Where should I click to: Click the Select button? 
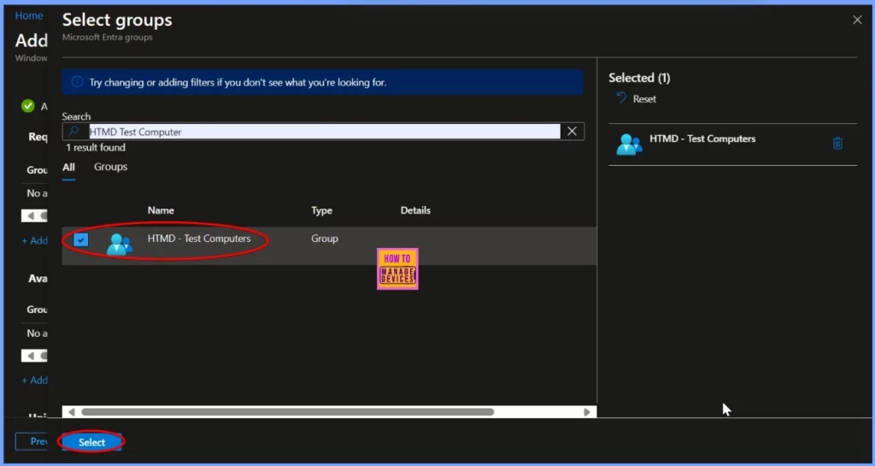91,442
